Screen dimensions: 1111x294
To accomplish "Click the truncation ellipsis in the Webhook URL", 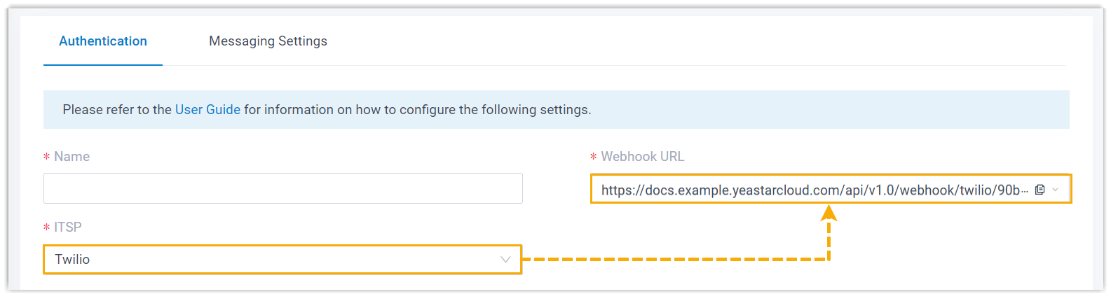I will pos(1025,191).
